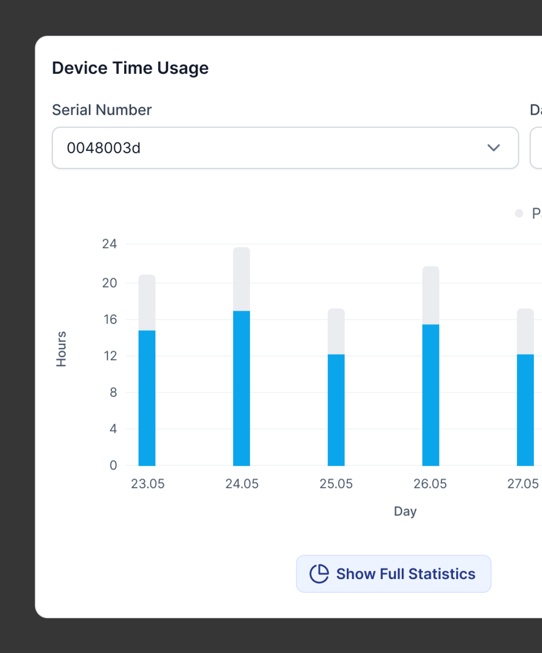Click the 25.05 day label
This screenshot has width=542, height=653.
tap(336, 484)
